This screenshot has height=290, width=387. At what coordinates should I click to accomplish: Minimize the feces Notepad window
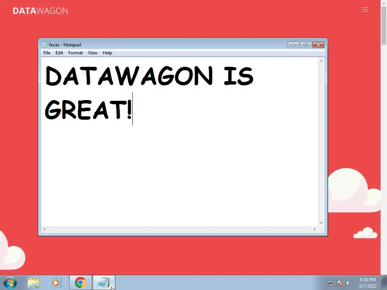click(x=293, y=45)
